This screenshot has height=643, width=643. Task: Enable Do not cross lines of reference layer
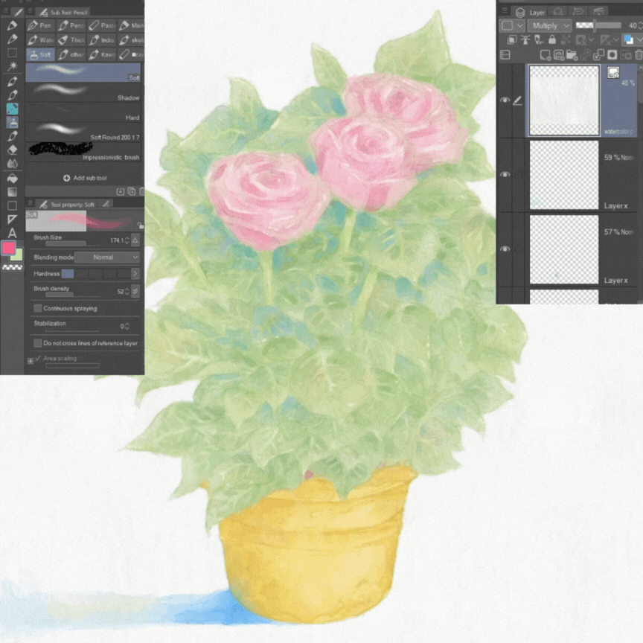pos(38,343)
